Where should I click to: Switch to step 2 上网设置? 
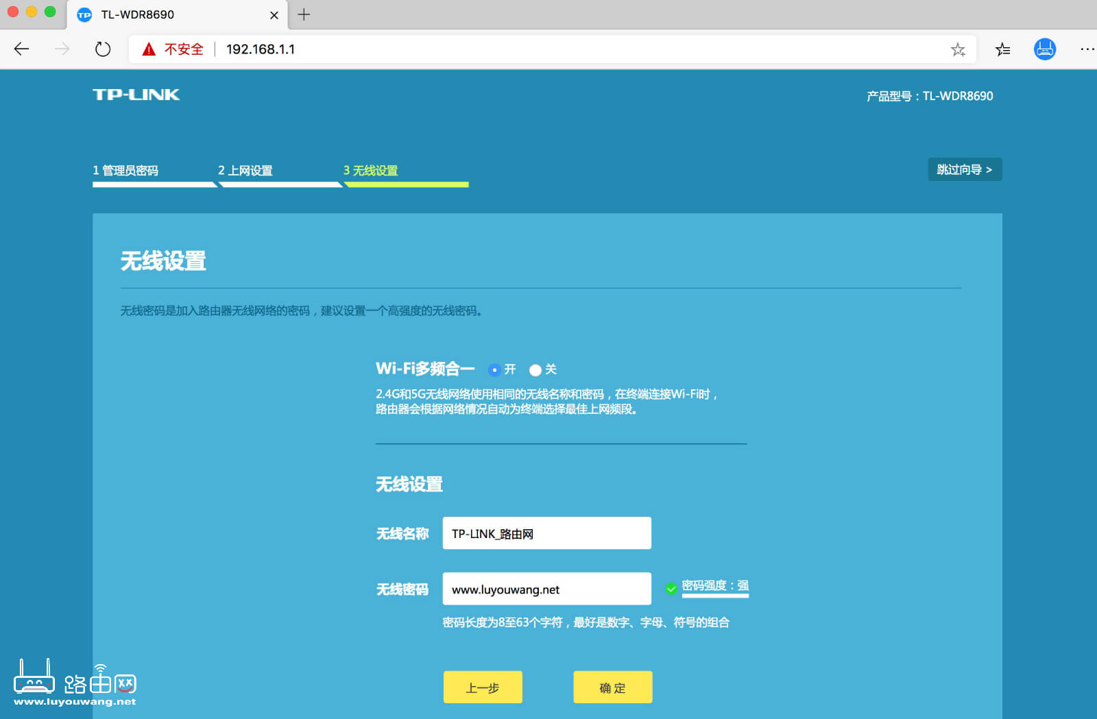click(x=247, y=170)
